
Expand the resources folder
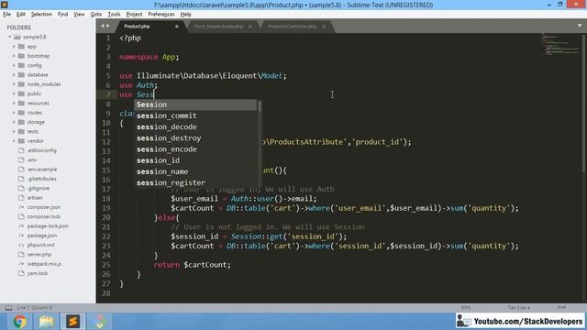[x=14, y=103]
